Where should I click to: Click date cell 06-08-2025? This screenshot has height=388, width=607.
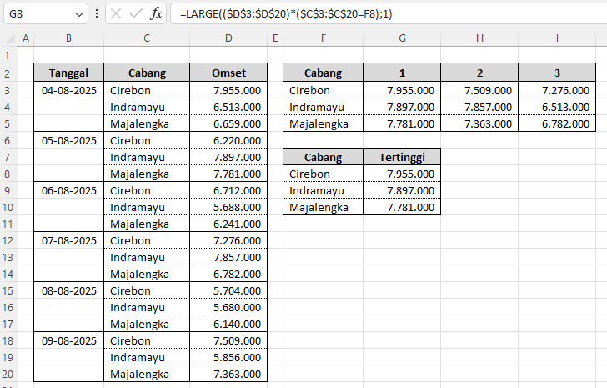coord(69,190)
